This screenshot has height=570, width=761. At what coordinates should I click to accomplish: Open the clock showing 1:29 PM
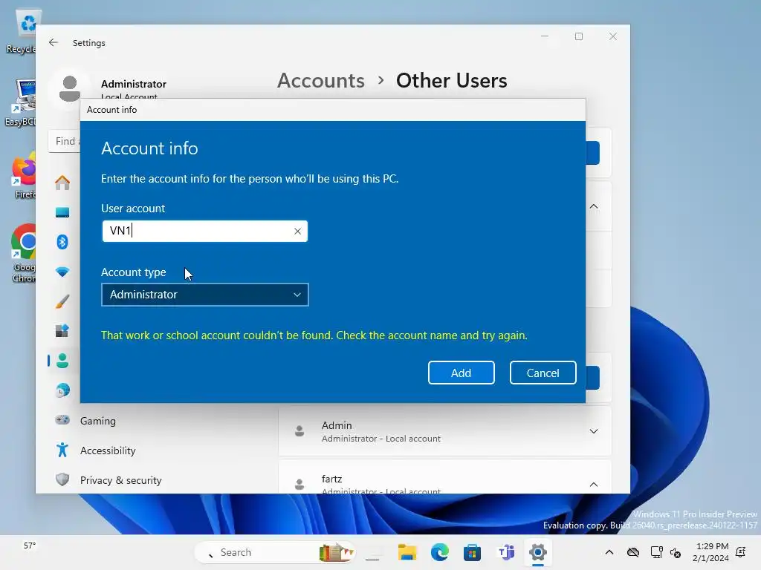711,552
